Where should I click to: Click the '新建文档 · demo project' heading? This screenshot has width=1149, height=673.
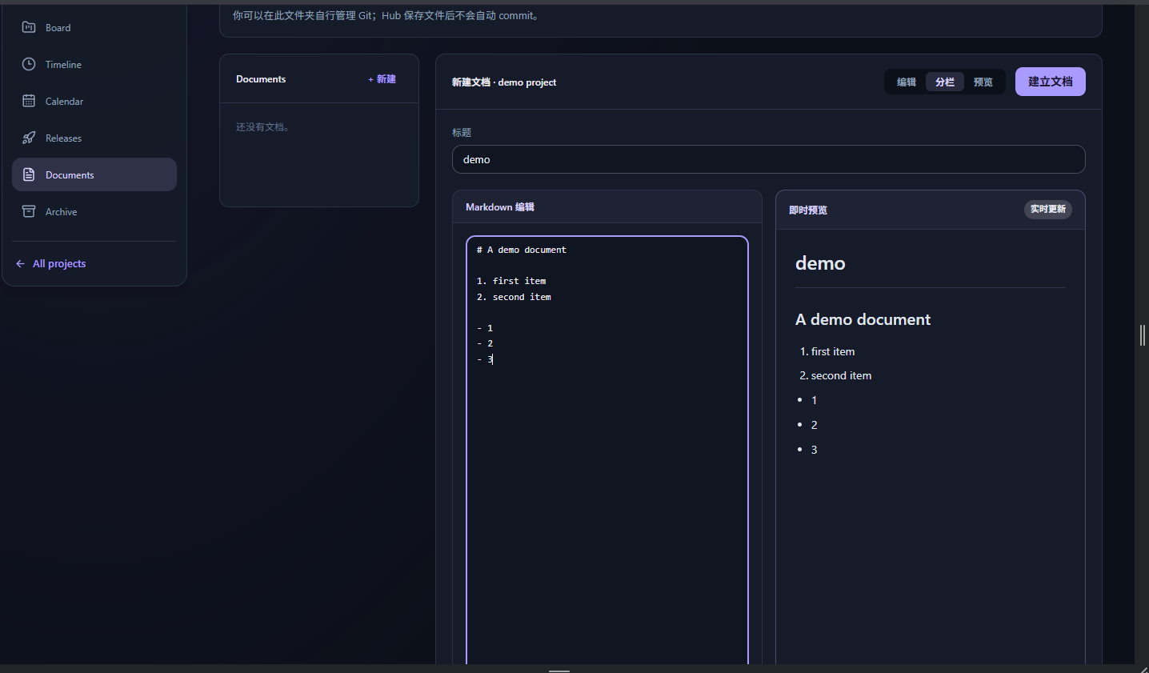(x=504, y=82)
